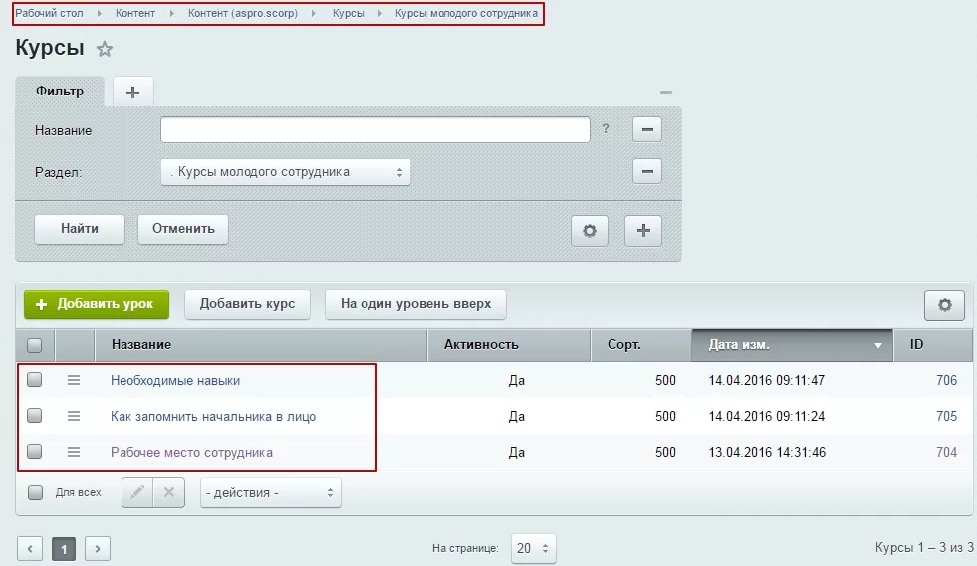Open the Рабочее место сотрудника link
Image resolution: width=977 pixels, height=566 pixels.
click(191, 452)
